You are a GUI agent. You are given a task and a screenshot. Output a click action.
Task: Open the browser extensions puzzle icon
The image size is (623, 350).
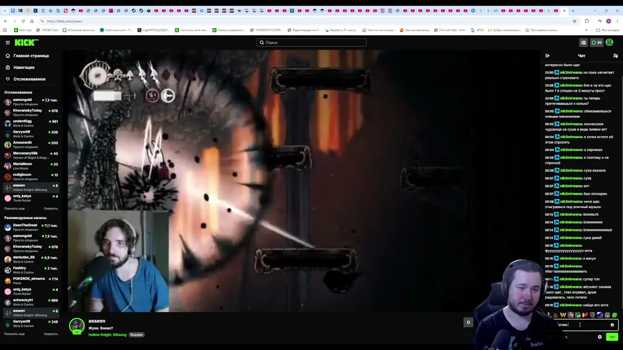(x=586, y=21)
